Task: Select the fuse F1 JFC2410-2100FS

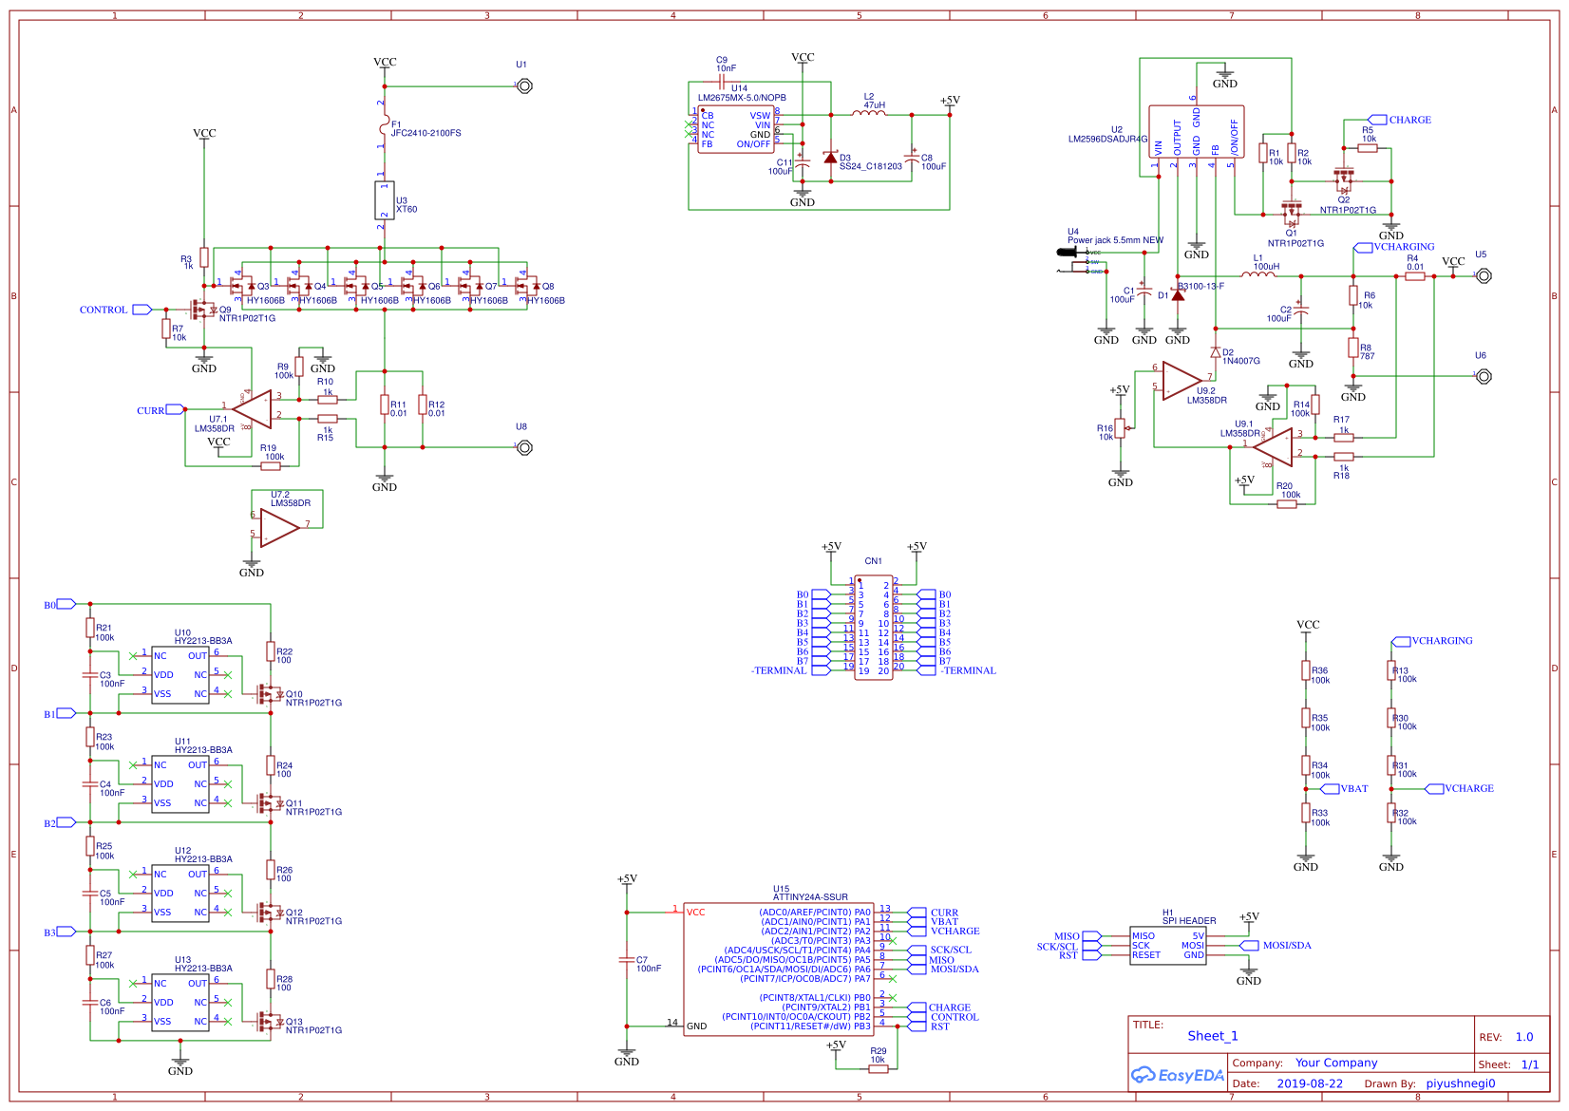Action: coord(386,123)
